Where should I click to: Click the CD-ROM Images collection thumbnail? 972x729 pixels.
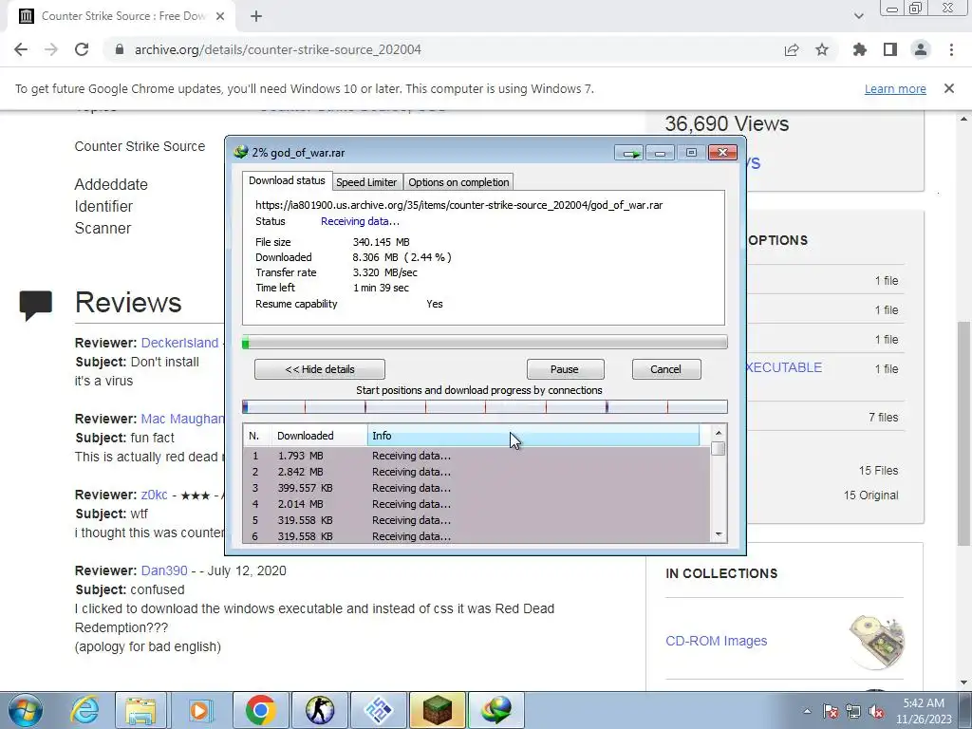[876, 641]
